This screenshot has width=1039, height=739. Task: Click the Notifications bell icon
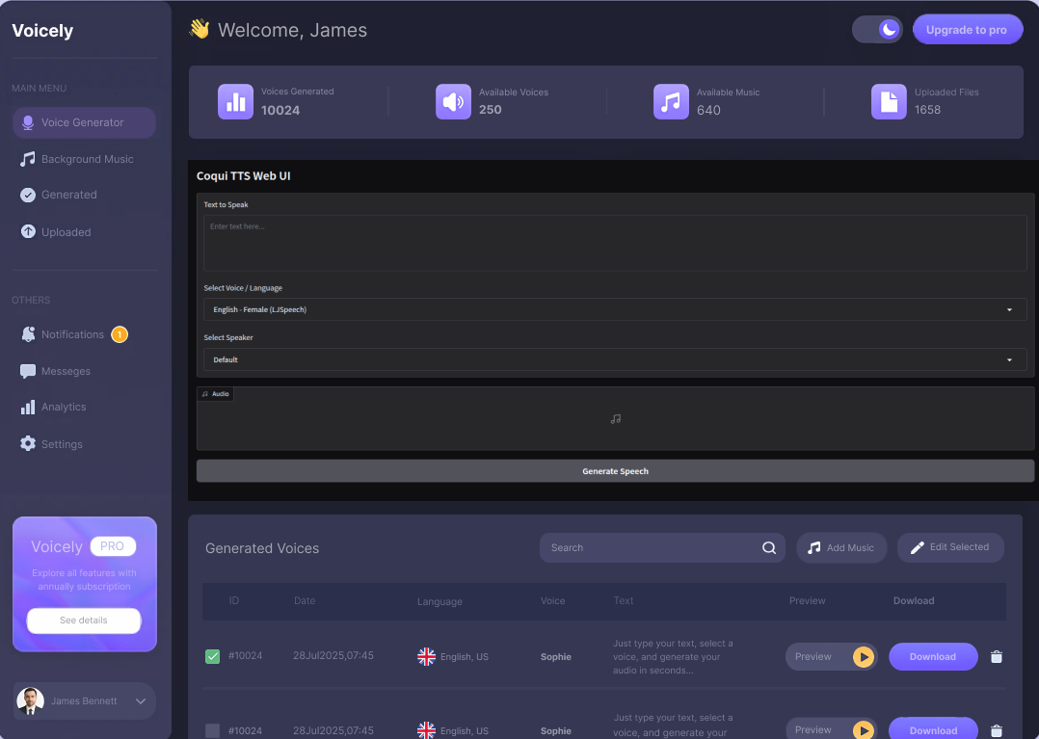pos(28,334)
